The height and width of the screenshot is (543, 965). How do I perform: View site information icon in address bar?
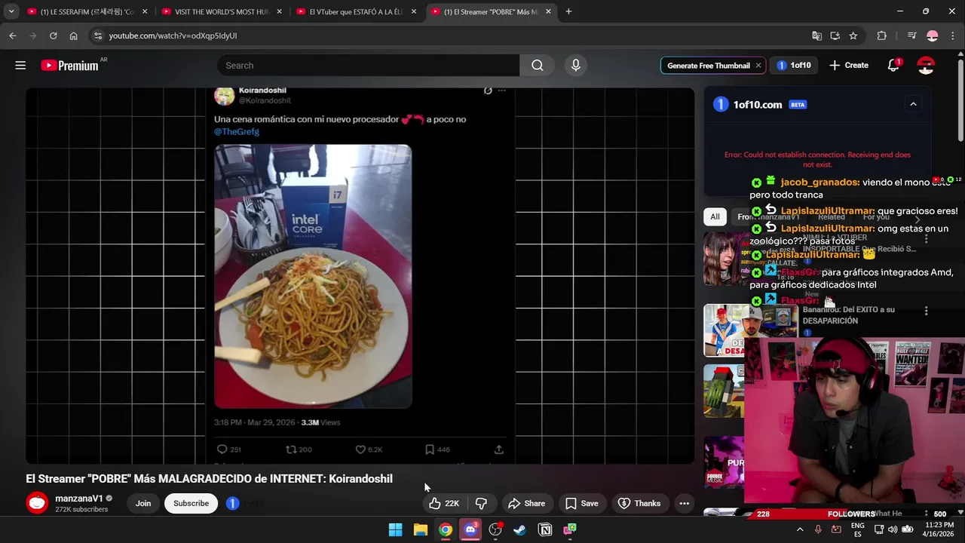(x=97, y=35)
